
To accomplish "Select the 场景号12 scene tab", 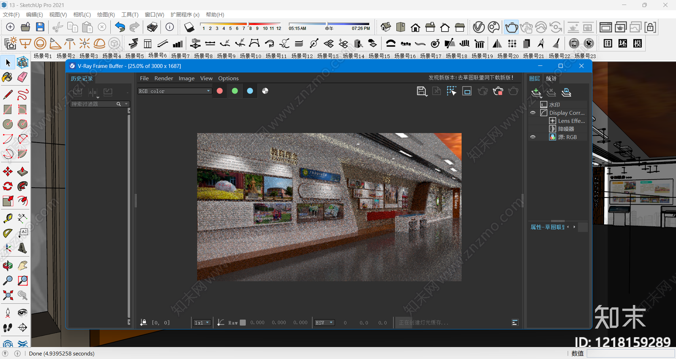I will click(x=302, y=56).
